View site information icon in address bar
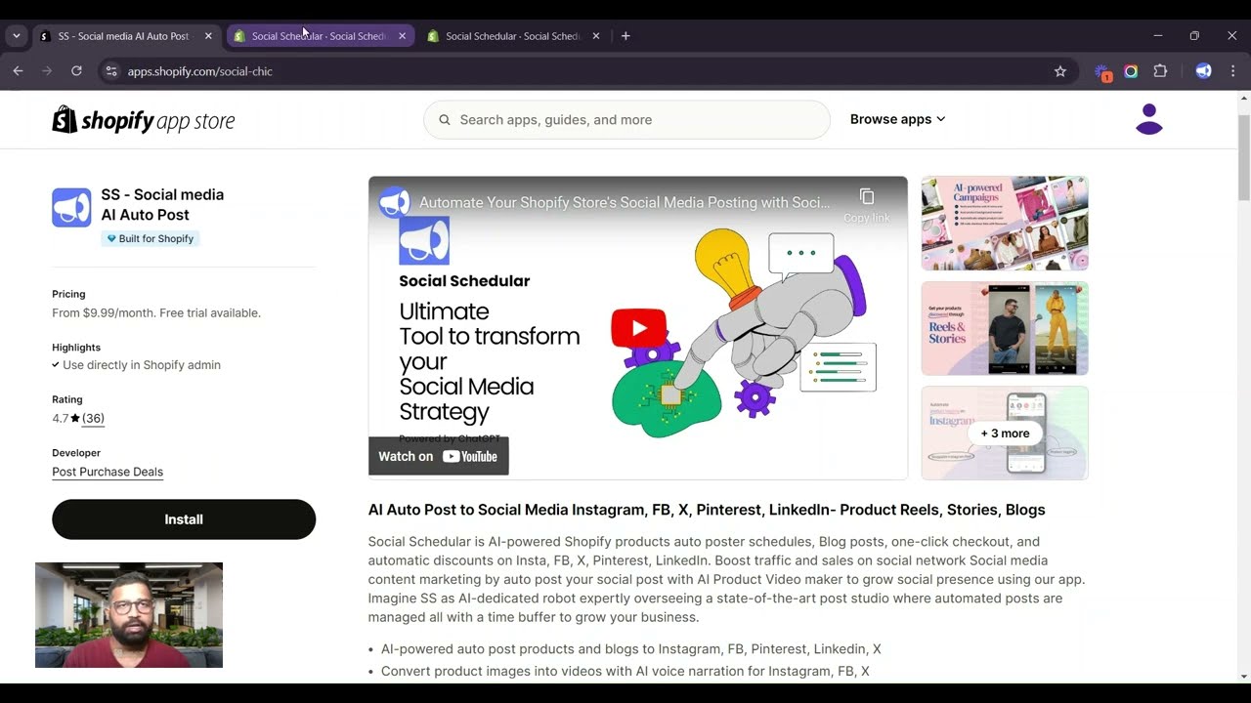The height and width of the screenshot is (703, 1251). coord(111,71)
